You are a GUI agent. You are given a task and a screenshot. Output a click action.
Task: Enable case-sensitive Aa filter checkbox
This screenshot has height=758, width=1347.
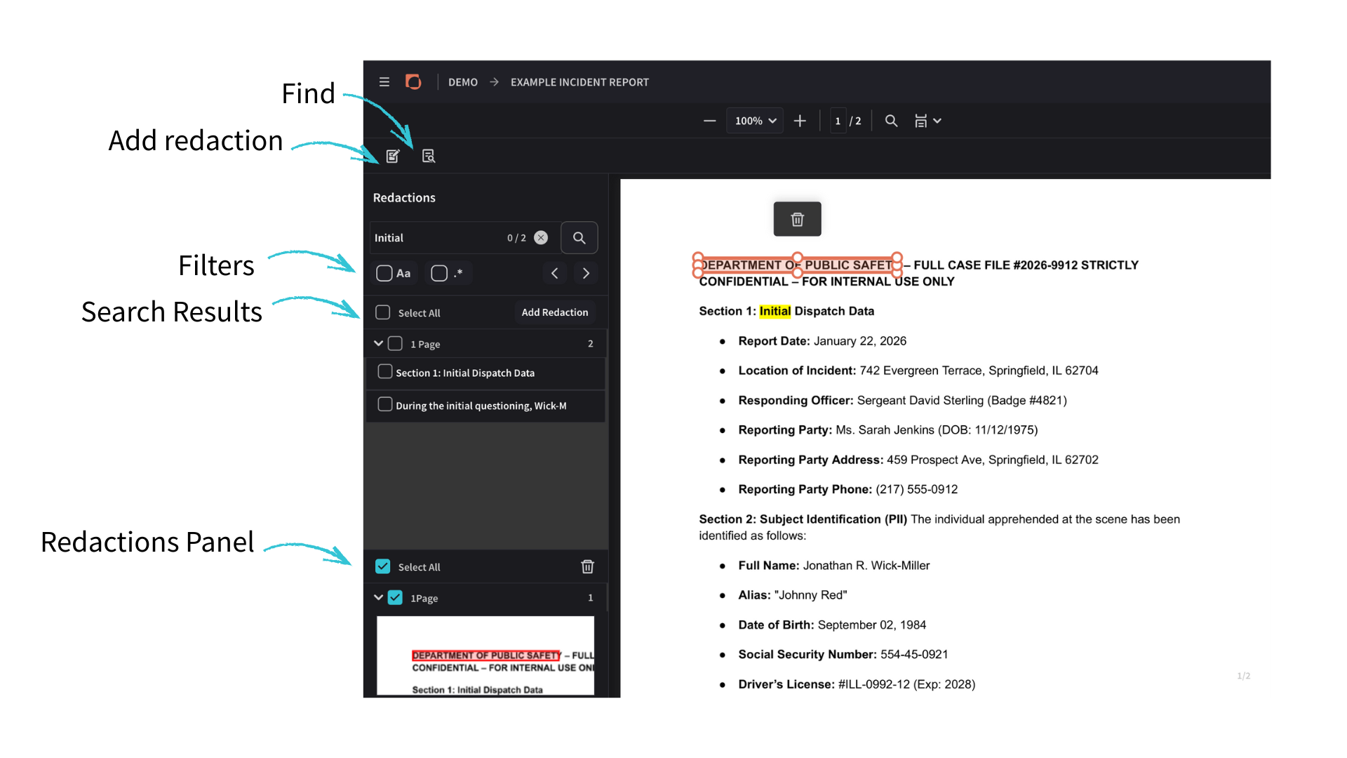pos(384,273)
